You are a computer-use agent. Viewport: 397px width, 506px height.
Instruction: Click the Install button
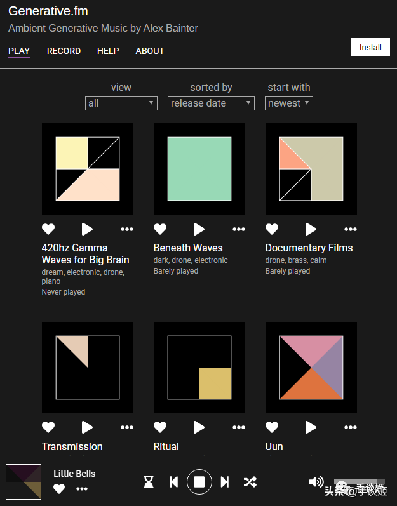[370, 47]
